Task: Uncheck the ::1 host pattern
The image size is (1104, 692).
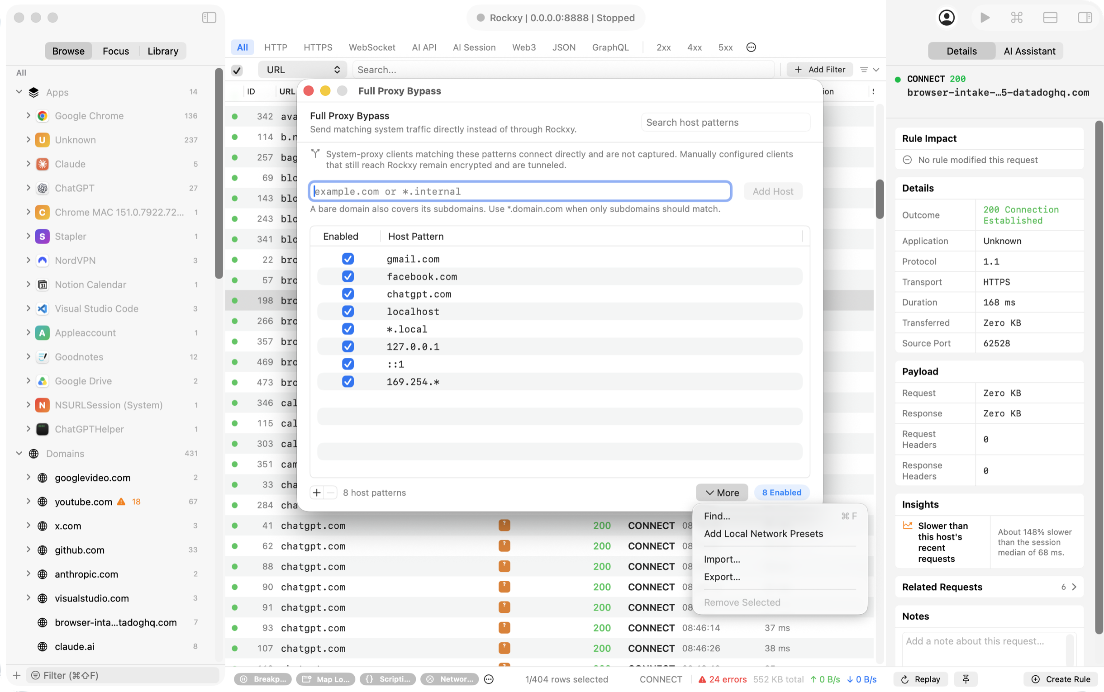Action: tap(348, 364)
